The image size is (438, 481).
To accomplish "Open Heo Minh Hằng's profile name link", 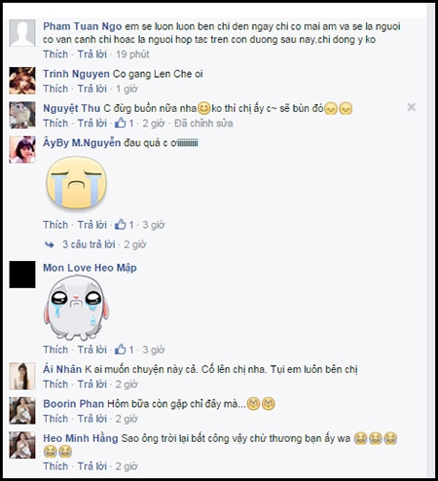I will 81,438.
